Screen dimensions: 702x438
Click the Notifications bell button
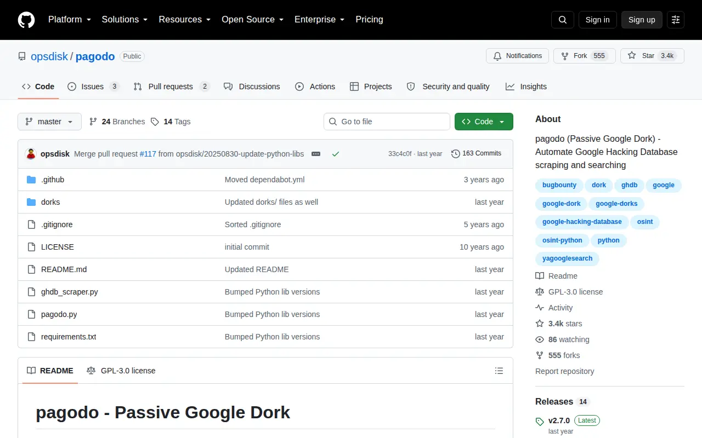coord(518,56)
